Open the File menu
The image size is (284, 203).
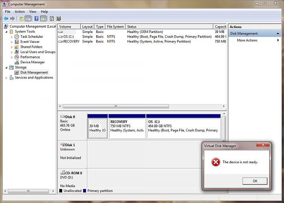(8, 12)
